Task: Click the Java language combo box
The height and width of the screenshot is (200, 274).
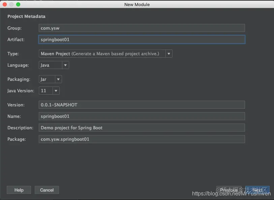Action: pyautogui.click(x=54, y=65)
